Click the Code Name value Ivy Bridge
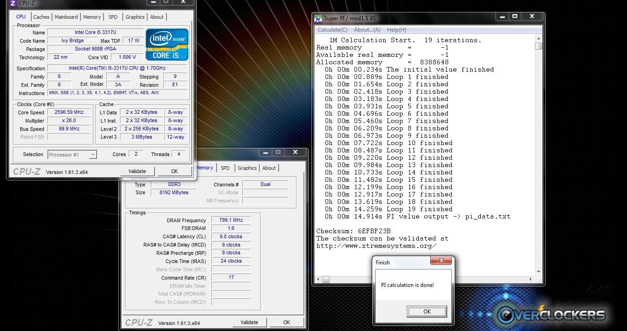 72,40
